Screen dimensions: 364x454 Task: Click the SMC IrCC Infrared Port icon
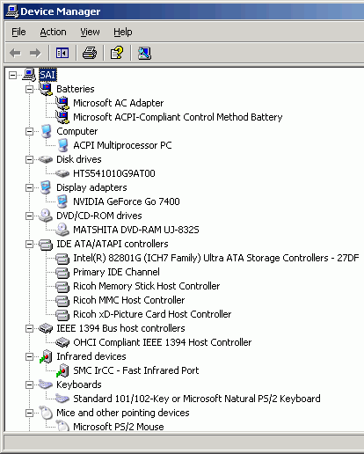62,370
